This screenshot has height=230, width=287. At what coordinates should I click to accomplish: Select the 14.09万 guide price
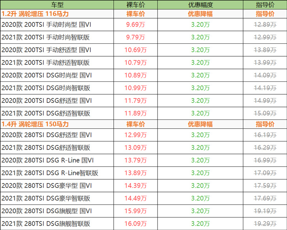coord(265,75)
